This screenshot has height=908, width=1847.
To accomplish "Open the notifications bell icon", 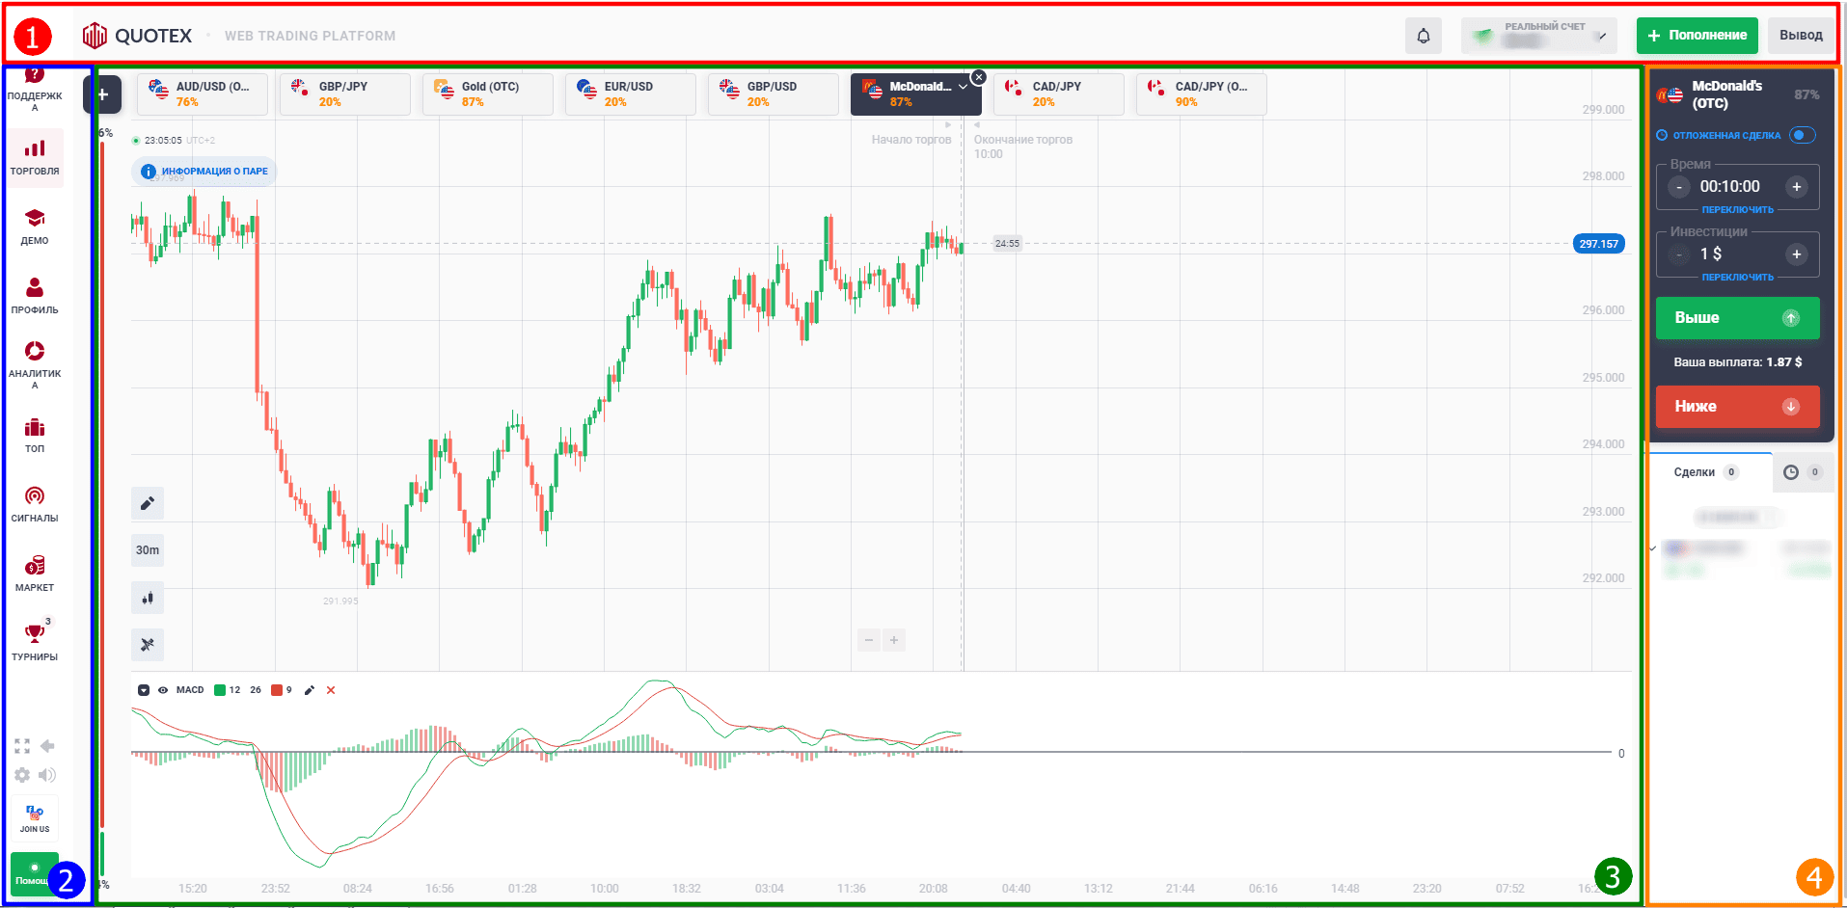I will point(1424,36).
